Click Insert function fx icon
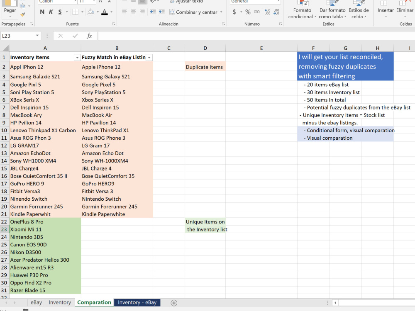The height and width of the screenshot is (311, 415). coord(90,36)
